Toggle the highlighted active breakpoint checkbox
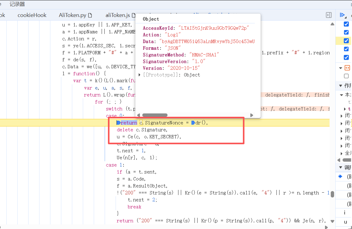The width and height of the screenshot is (352, 229). tap(346, 41)
